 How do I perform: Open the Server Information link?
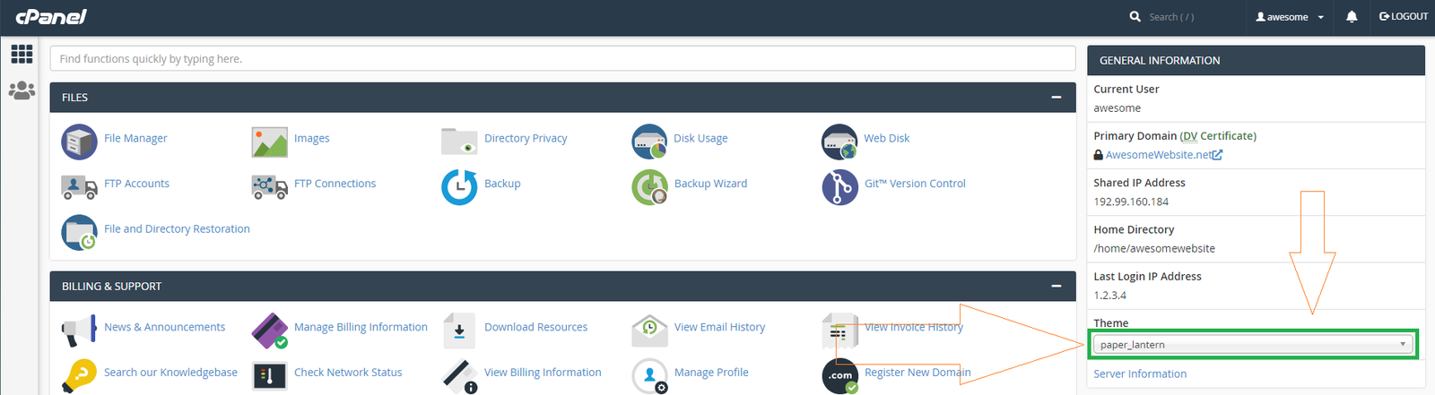(1140, 374)
